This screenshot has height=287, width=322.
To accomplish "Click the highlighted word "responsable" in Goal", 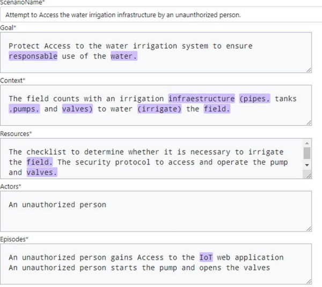I will (x=33, y=56).
